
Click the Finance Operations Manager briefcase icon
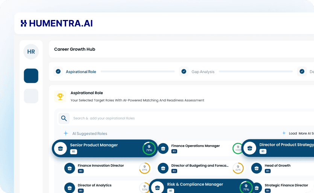(x=163, y=149)
